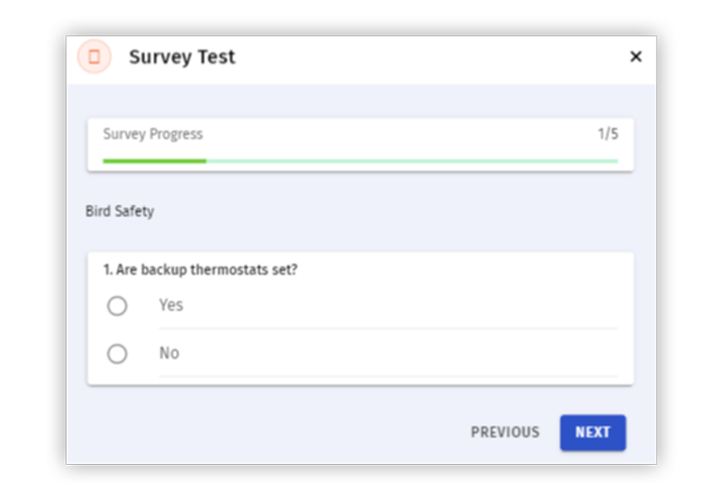Click the backup thermostats question text

coord(200,270)
